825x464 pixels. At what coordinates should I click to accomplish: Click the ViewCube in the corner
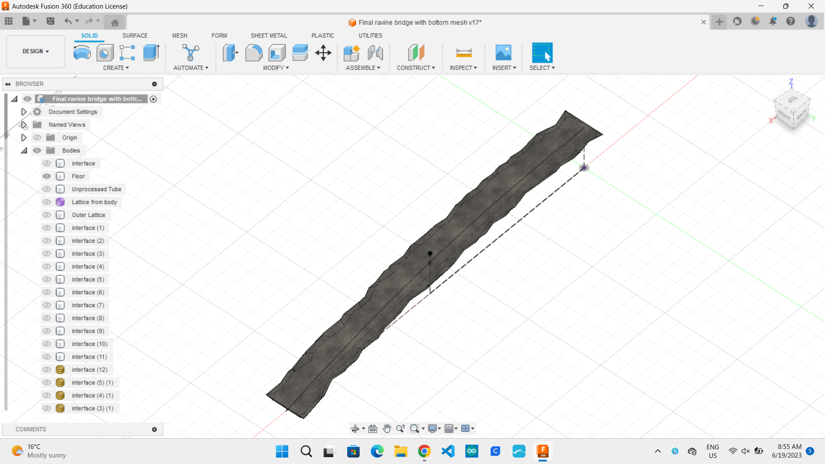pos(792,108)
